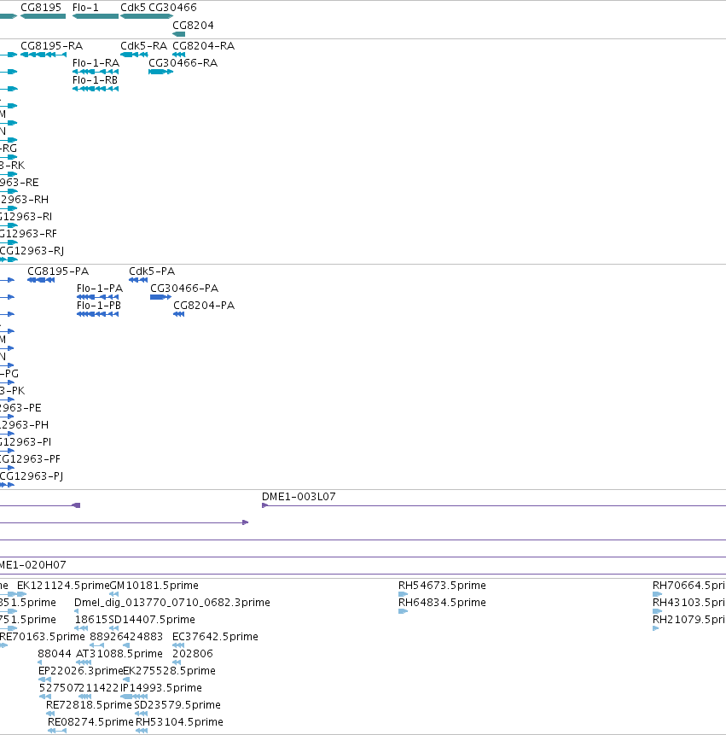The width and height of the screenshot is (726, 735).
Task: Click the DME1-003L07 BAC label
Action: 299,497
